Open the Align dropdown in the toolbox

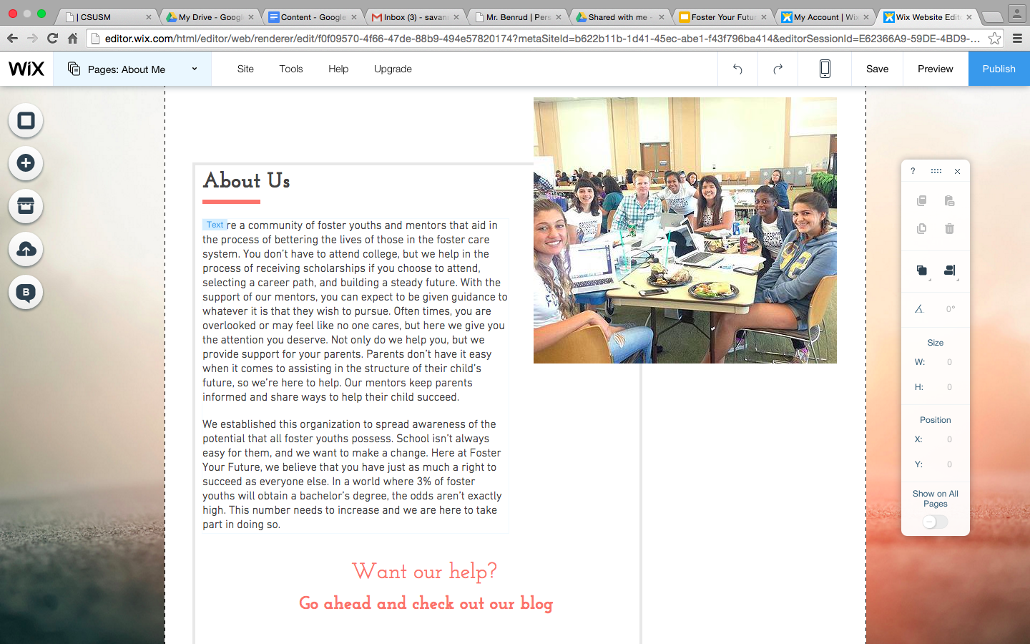pyautogui.click(x=950, y=270)
